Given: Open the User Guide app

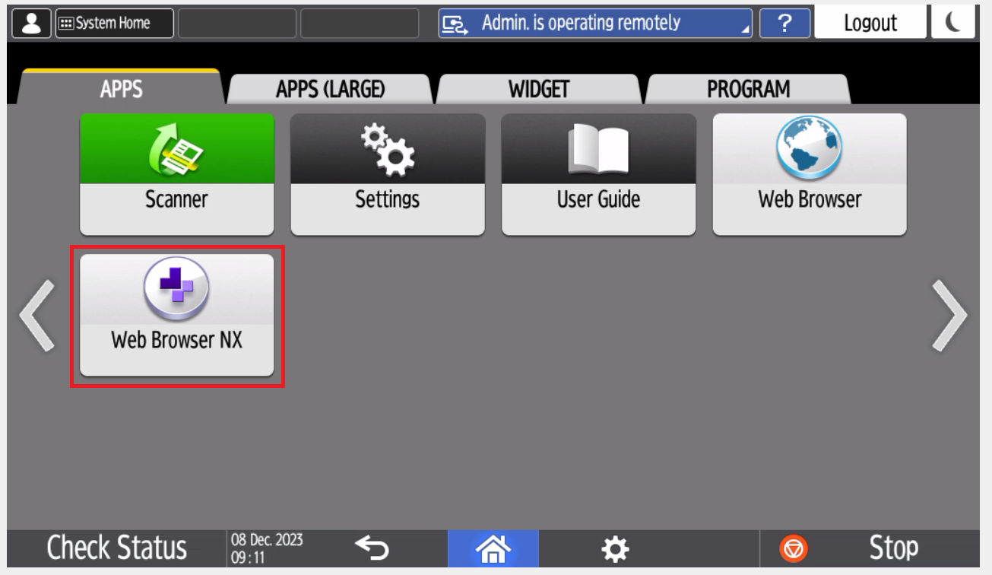Looking at the screenshot, I should coord(598,174).
